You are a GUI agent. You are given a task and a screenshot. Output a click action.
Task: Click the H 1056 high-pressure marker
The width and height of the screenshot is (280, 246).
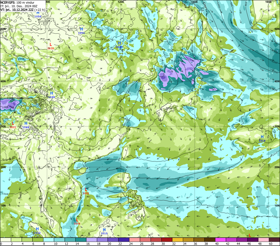38,15
